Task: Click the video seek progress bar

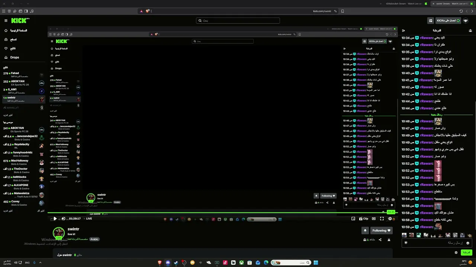Action: click(x=222, y=213)
